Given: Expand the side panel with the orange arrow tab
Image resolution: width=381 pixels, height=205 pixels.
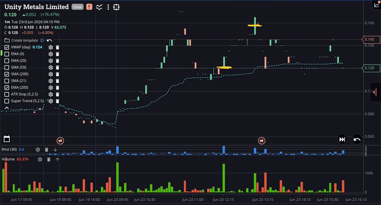Looking at the screenshot, I should pos(376,92).
